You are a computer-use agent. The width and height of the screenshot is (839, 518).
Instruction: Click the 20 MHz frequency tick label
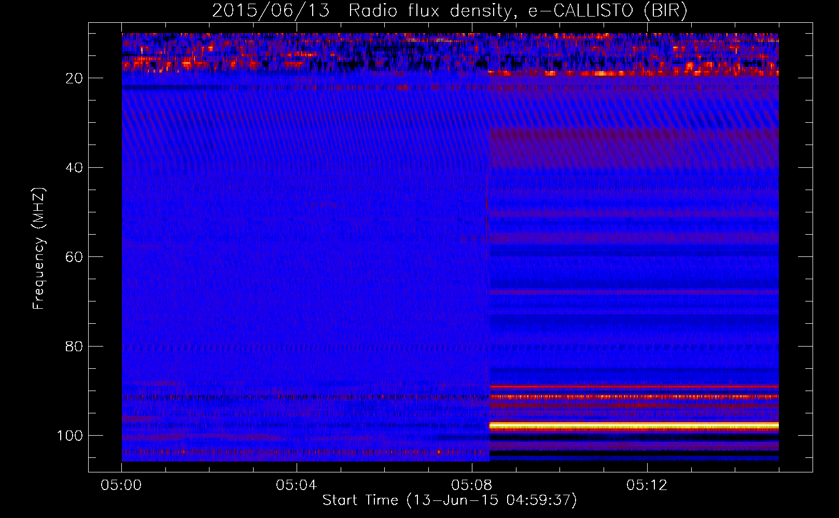pyautogui.click(x=74, y=78)
